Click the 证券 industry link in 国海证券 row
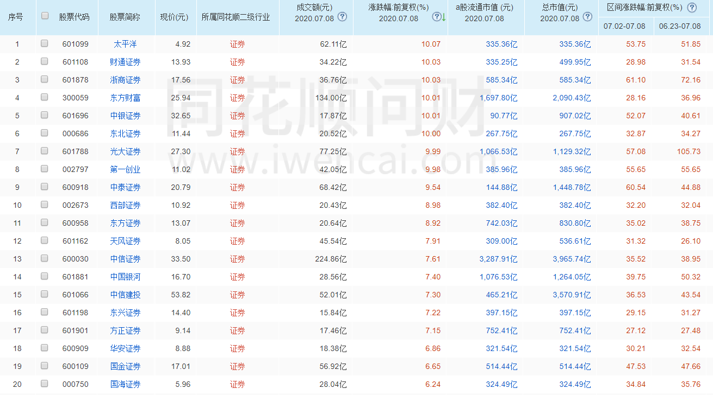Screen dimensions: 713x395 coord(238,384)
